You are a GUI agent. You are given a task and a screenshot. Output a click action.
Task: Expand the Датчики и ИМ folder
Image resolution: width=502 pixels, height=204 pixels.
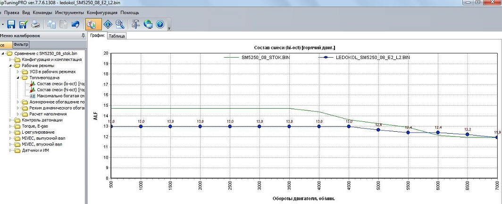pos(10,151)
